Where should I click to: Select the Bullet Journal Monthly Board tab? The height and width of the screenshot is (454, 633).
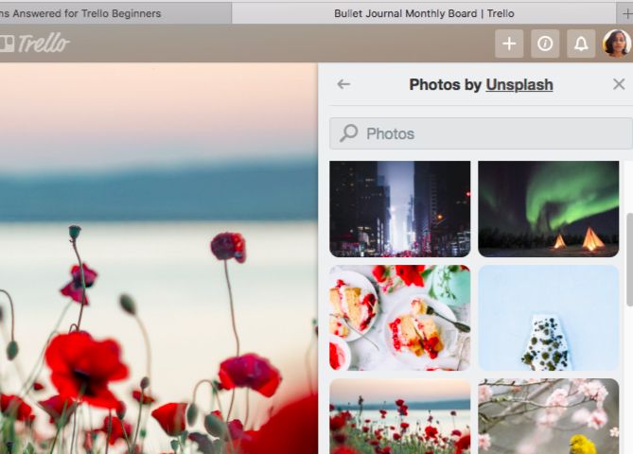click(423, 13)
